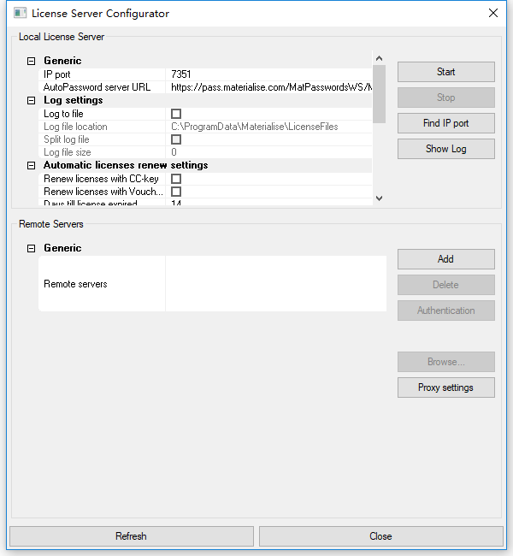Click the property grid scrollbar thumb
513x556 pixels.
[379, 94]
